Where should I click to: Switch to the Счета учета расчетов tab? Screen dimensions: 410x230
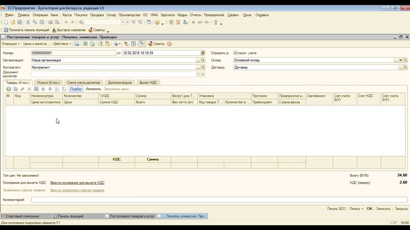point(84,82)
